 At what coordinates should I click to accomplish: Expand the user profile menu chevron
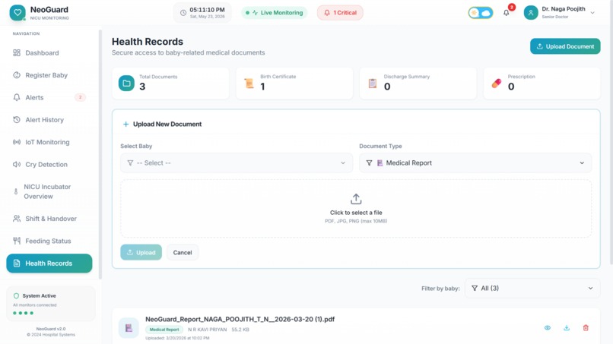click(x=592, y=13)
